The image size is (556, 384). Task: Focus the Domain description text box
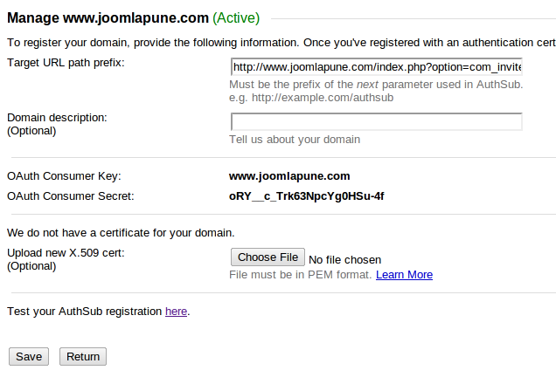376,121
